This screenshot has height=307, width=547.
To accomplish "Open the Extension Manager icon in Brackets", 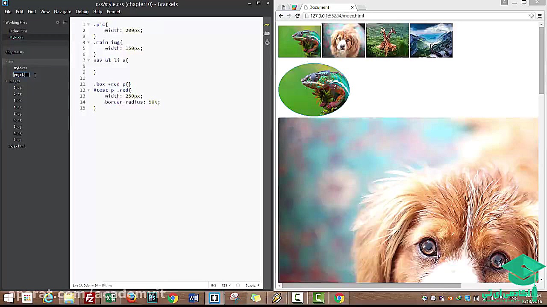I will [x=267, y=33].
